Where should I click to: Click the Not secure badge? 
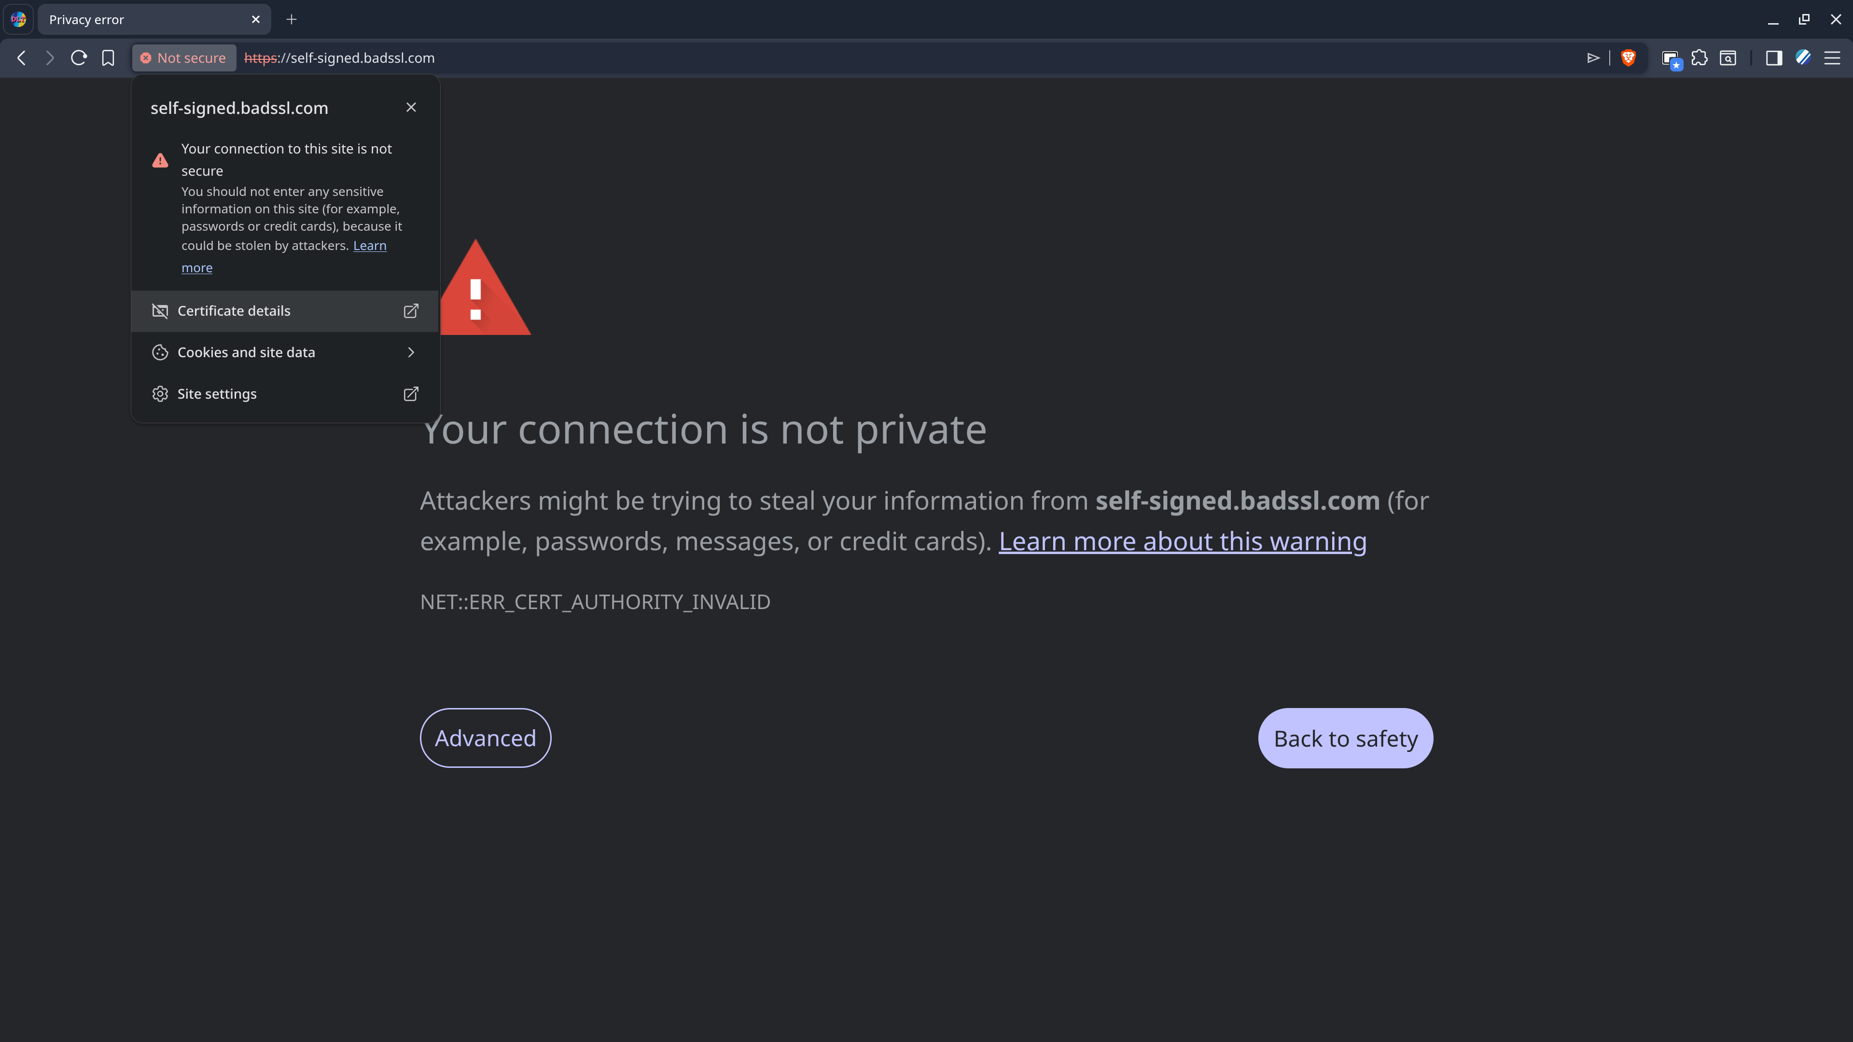(x=183, y=58)
